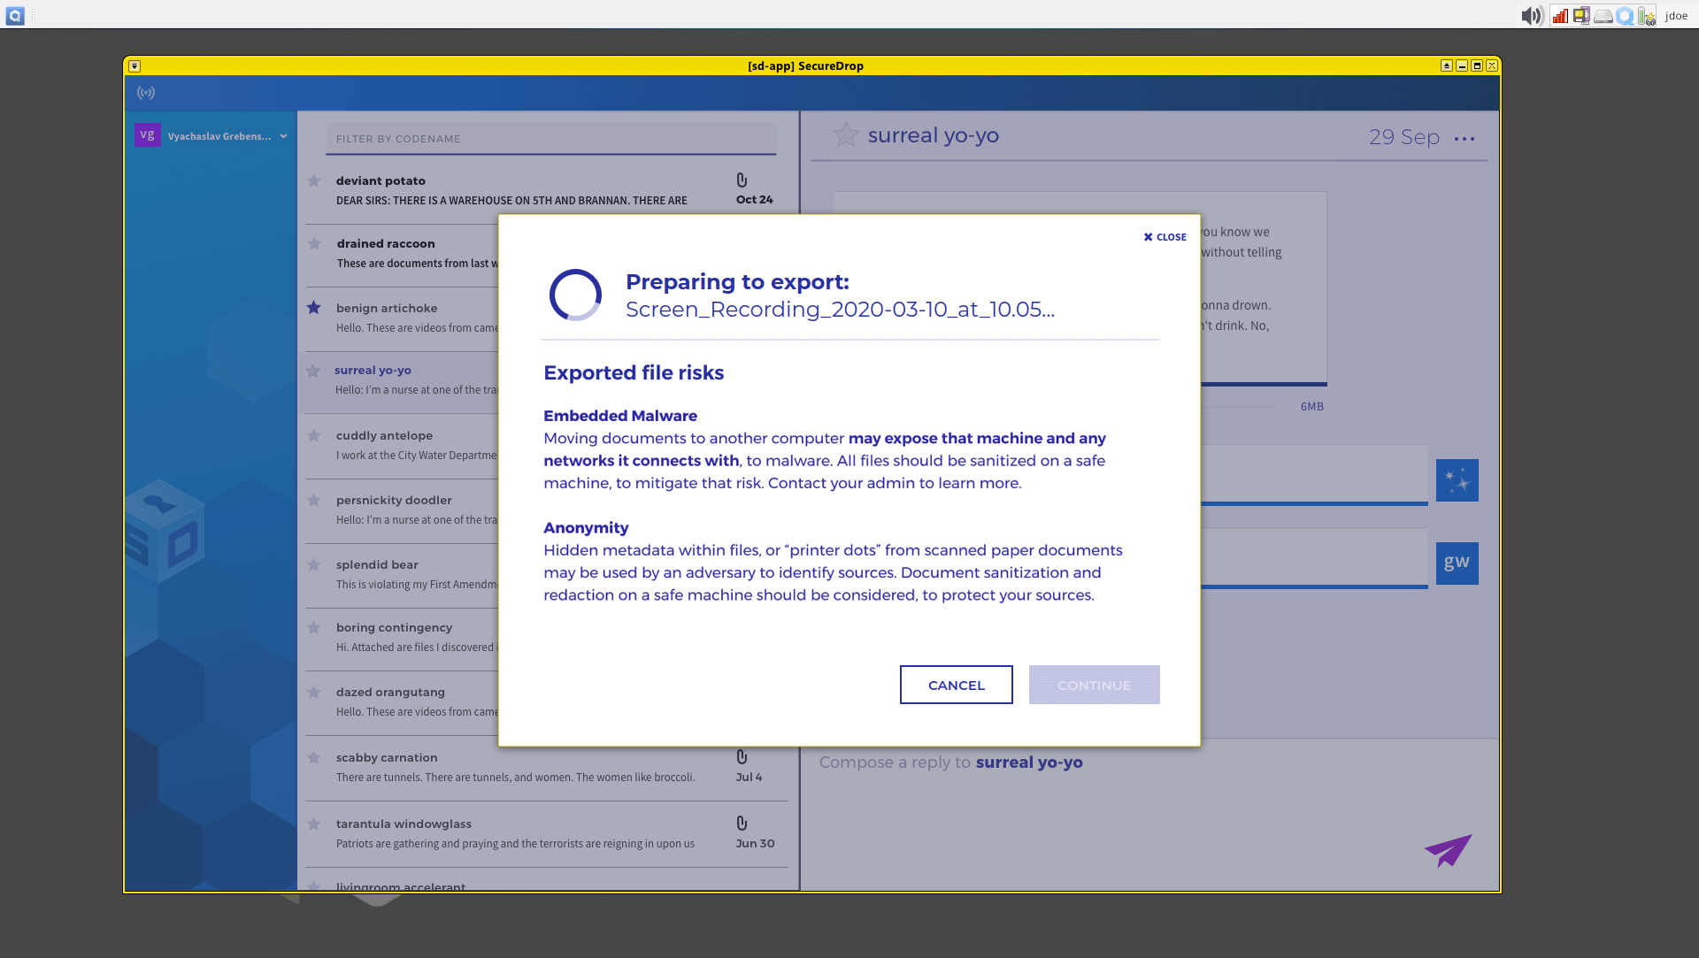1699x958 pixels.
Task: Click the 6MB file size label
Action: point(1312,407)
